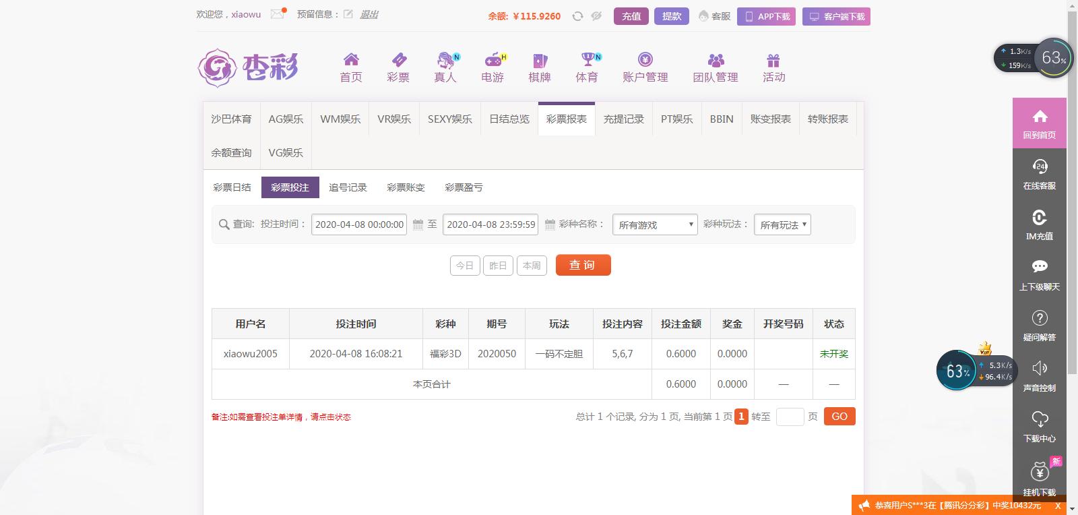Expand the 所有游戏 dropdown
This screenshot has height=515, width=1078.
point(655,224)
